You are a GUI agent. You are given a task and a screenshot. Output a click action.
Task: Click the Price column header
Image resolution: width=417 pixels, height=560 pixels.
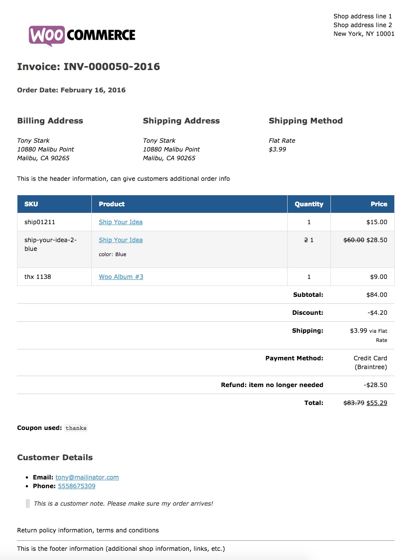click(x=362, y=204)
